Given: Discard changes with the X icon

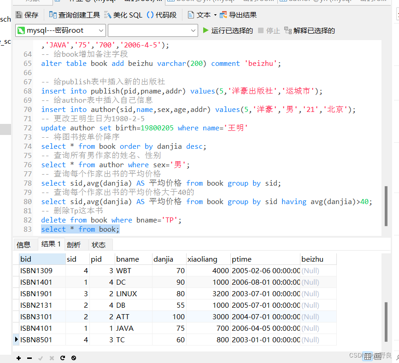Looking at the screenshot, I should click(x=52, y=358).
